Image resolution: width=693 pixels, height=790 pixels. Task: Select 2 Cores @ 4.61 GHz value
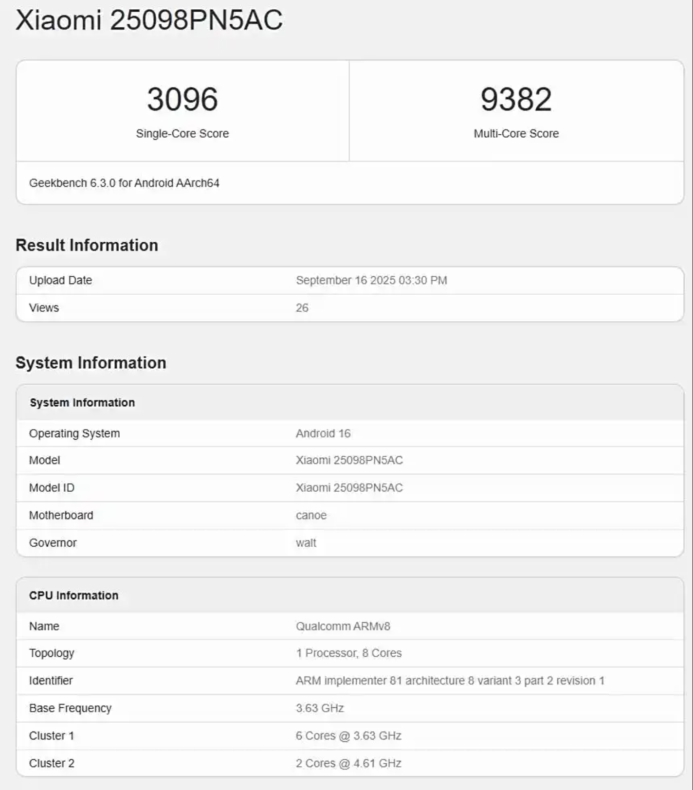tap(348, 763)
